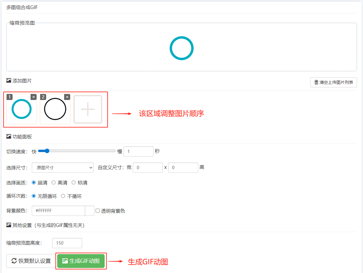Screen dimensions: 363x273
Task: Remove image 2 with its × icon
Action: pos(67,97)
